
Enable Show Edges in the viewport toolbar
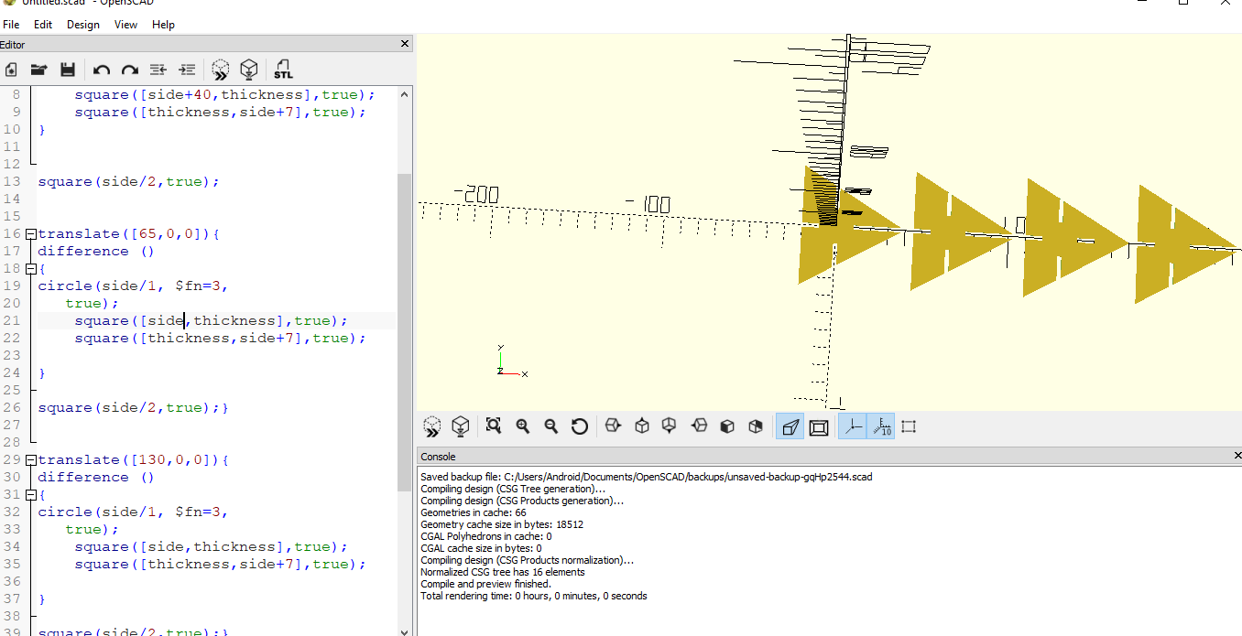909,426
